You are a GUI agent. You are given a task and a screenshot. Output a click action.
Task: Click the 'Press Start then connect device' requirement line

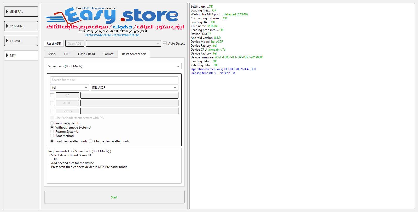(88, 167)
